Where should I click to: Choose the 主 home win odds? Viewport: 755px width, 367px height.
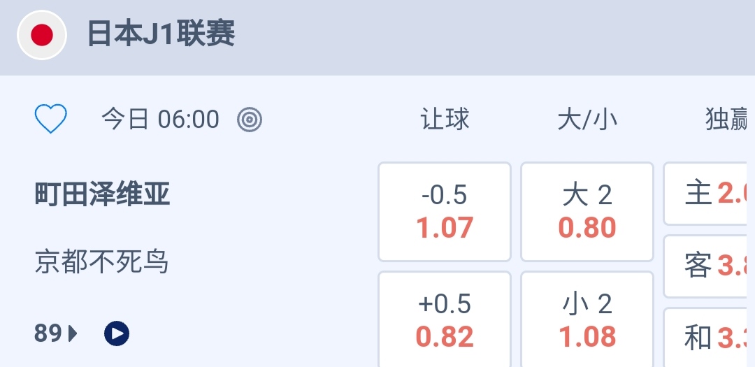[710, 194]
